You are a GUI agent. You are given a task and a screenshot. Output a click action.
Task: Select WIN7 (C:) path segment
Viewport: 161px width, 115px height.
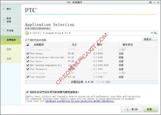point(37,33)
